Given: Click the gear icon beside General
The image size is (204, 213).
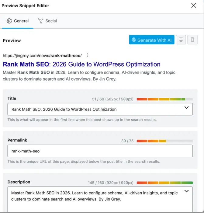Looking at the screenshot, I should 9,21.
